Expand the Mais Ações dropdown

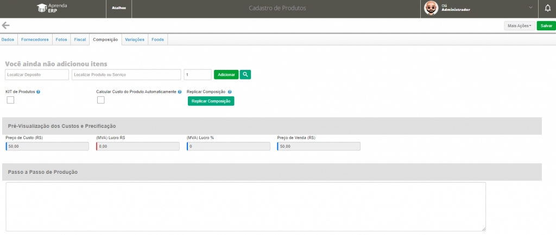pos(519,25)
